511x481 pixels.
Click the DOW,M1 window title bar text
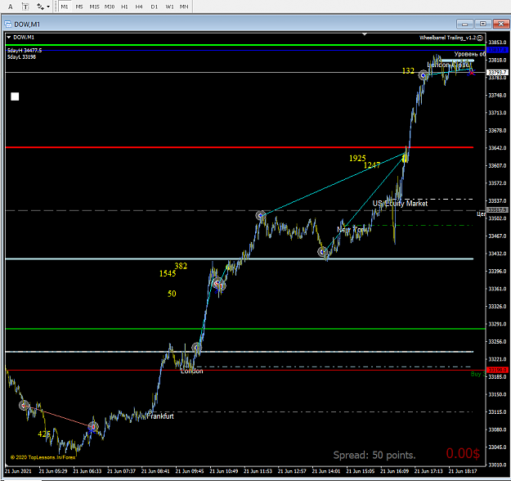tap(27, 25)
